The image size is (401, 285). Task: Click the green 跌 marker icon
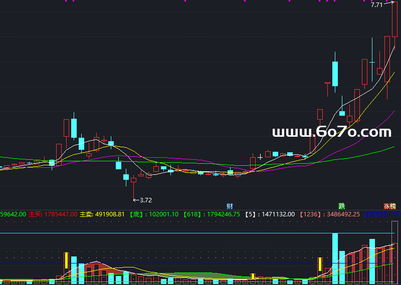[x=341, y=206]
